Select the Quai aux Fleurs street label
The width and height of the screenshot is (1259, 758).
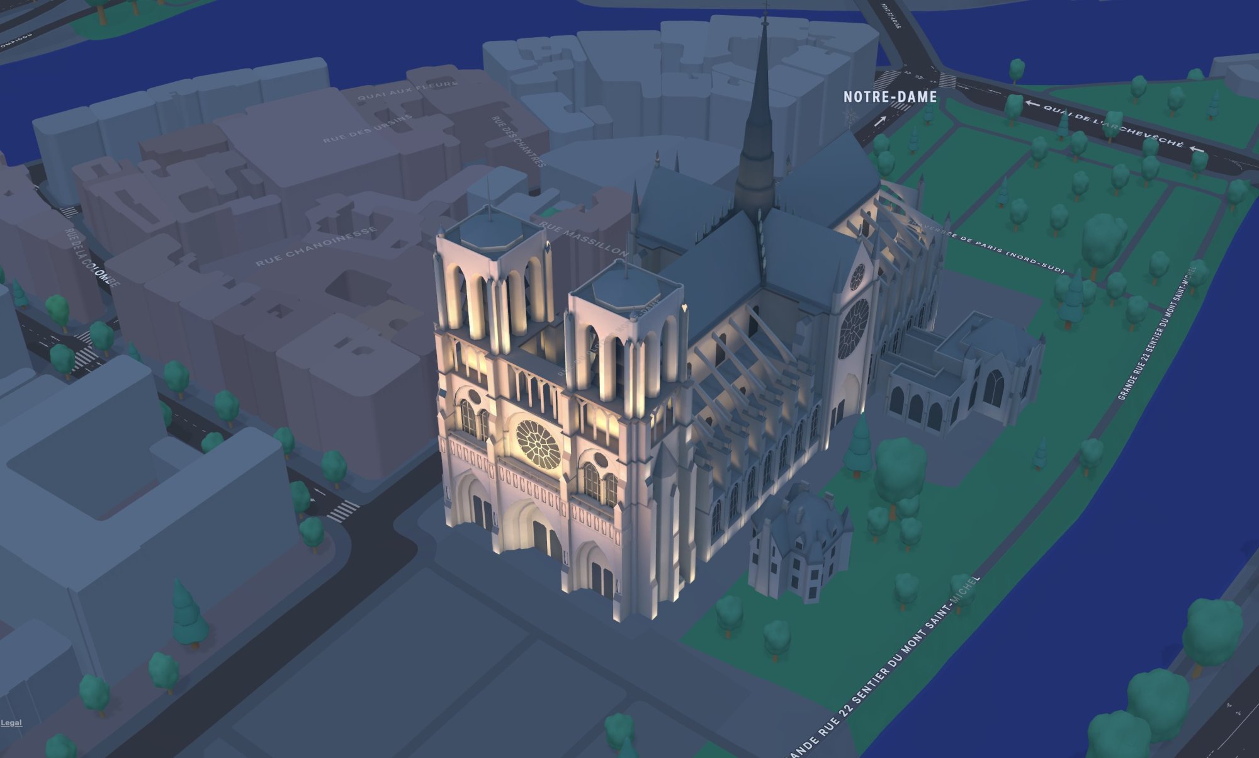407,91
